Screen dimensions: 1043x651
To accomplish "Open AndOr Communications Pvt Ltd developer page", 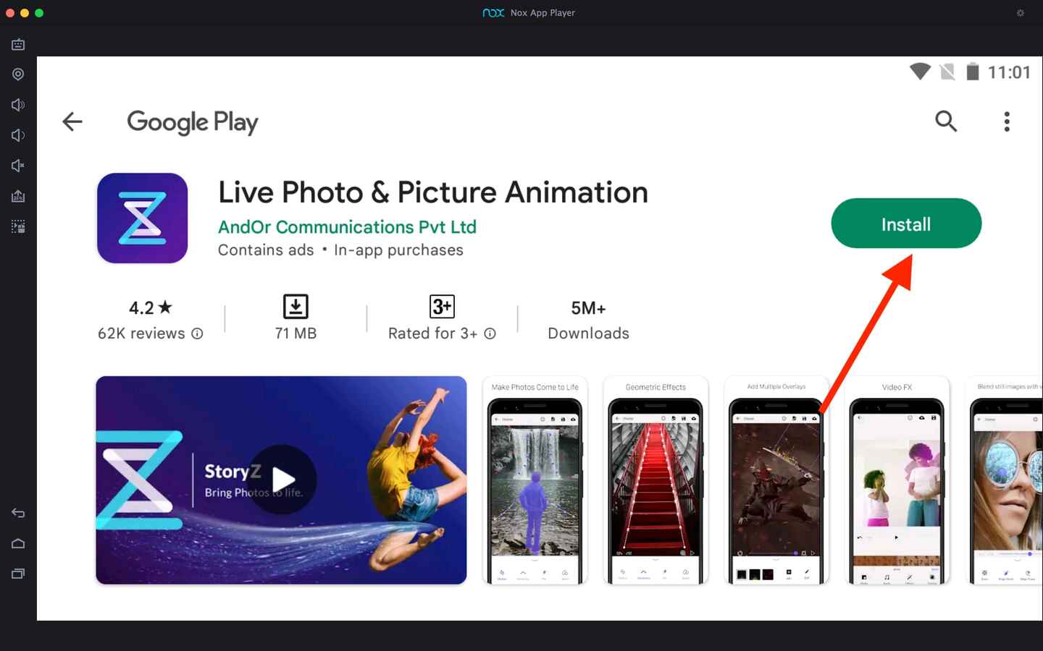I will tap(347, 227).
